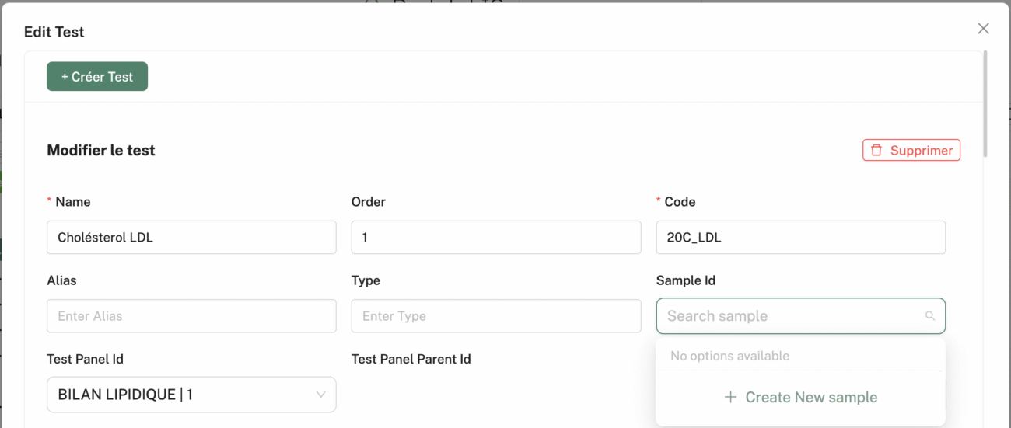Screen dimensions: 1011x428
Task: Click the trash icon in Supprimer
Action: coord(876,151)
